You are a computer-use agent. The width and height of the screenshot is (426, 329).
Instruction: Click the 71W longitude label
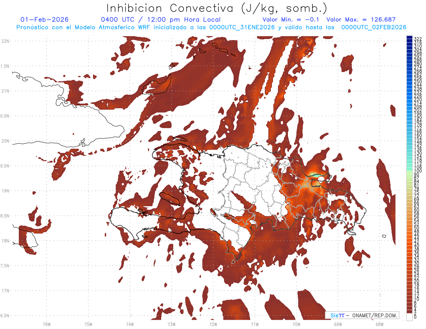click(255, 324)
